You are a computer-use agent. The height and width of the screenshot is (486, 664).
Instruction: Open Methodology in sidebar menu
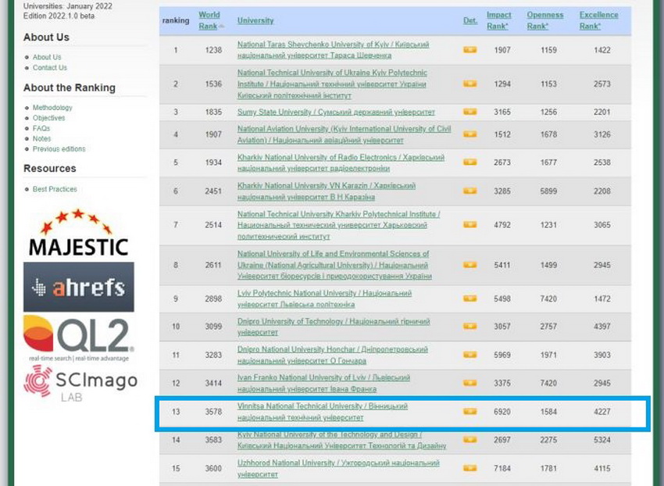(x=52, y=108)
